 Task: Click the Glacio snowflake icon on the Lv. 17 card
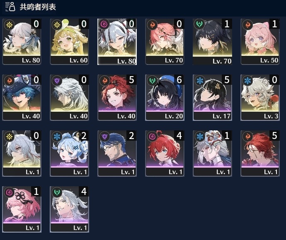[x=200, y=80]
